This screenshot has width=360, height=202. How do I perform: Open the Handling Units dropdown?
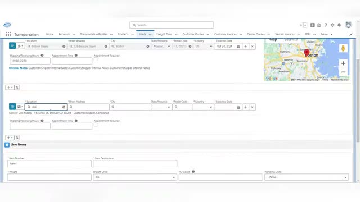point(307,177)
